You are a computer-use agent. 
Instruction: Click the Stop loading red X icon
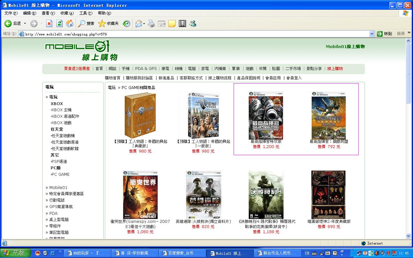tap(49, 24)
